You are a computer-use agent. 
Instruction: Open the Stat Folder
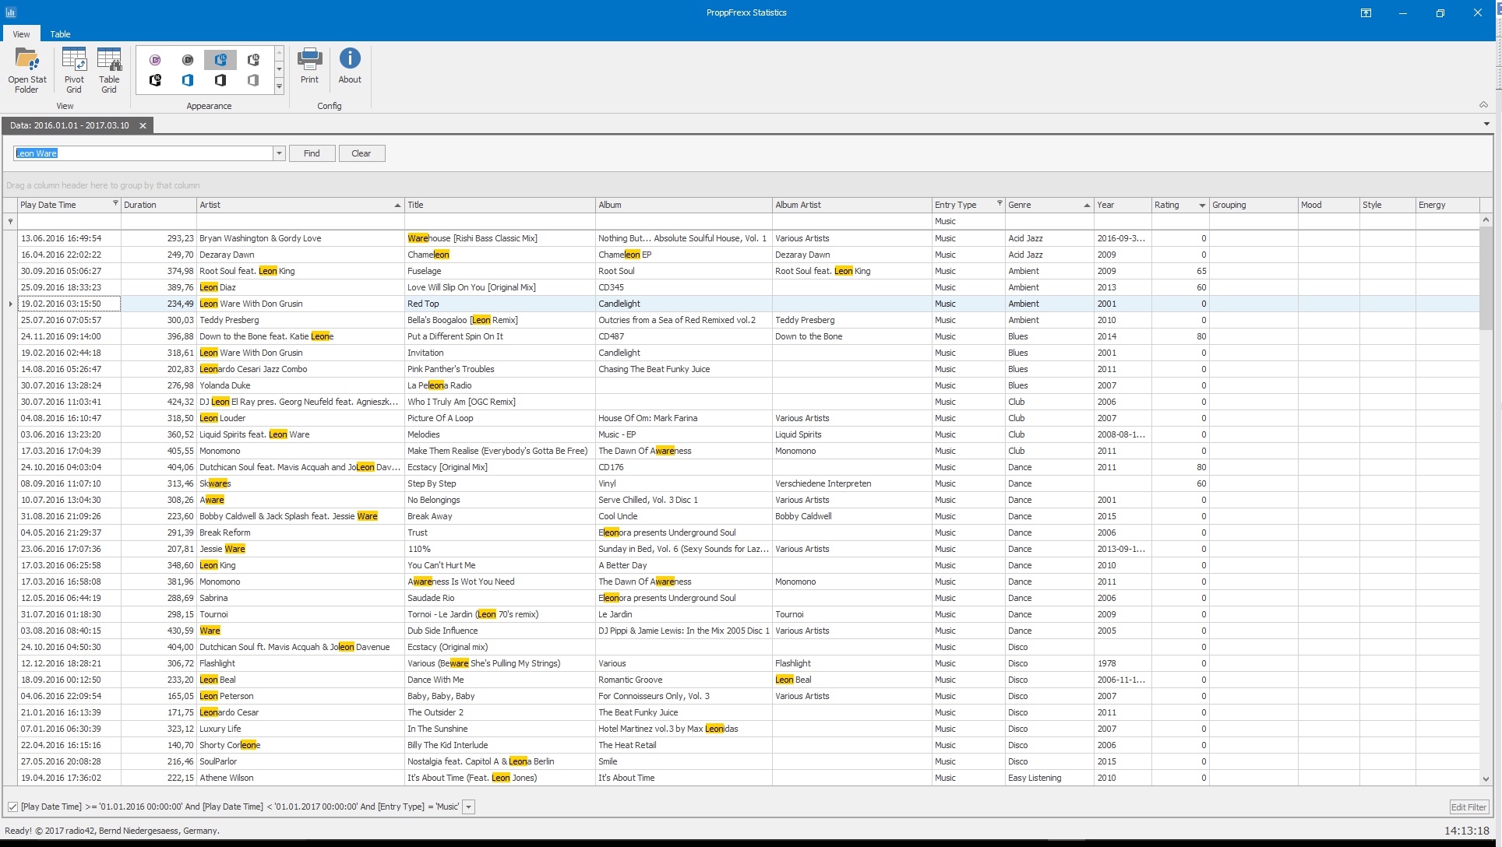click(27, 70)
